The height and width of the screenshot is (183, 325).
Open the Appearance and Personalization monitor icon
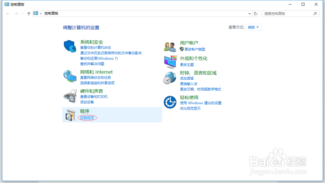click(x=170, y=62)
